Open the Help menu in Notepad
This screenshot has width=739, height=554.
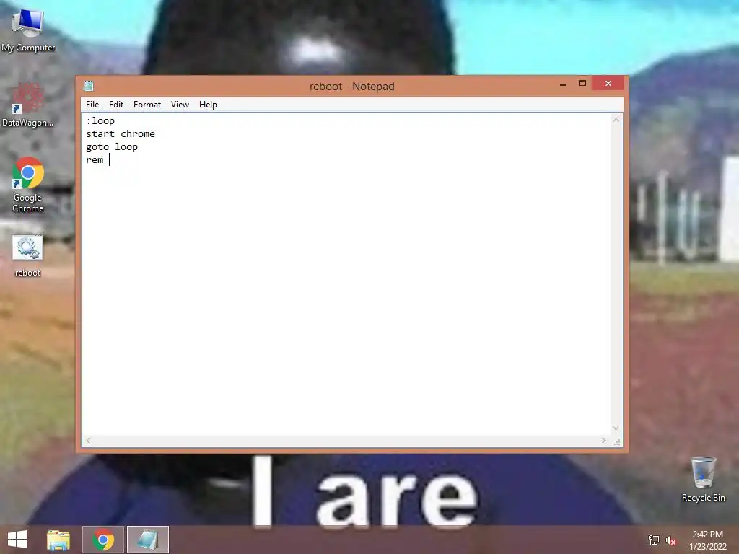coord(208,105)
